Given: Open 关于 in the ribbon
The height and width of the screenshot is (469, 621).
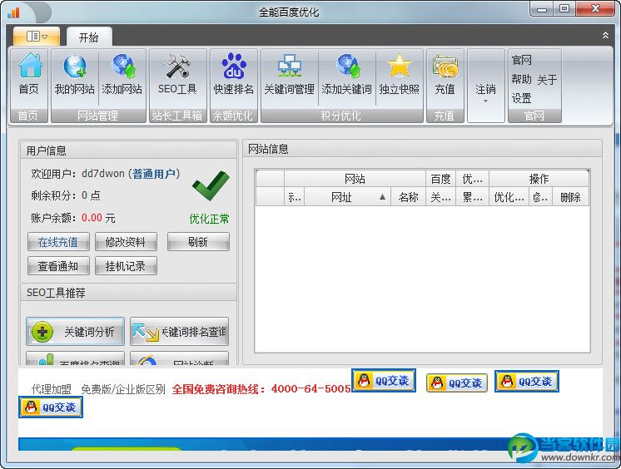Looking at the screenshot, I should pyautogui.click(x=547, y=80).
